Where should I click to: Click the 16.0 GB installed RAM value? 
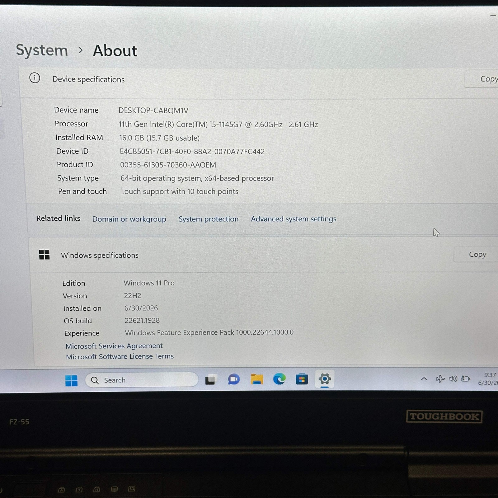[x=159, y=138]
